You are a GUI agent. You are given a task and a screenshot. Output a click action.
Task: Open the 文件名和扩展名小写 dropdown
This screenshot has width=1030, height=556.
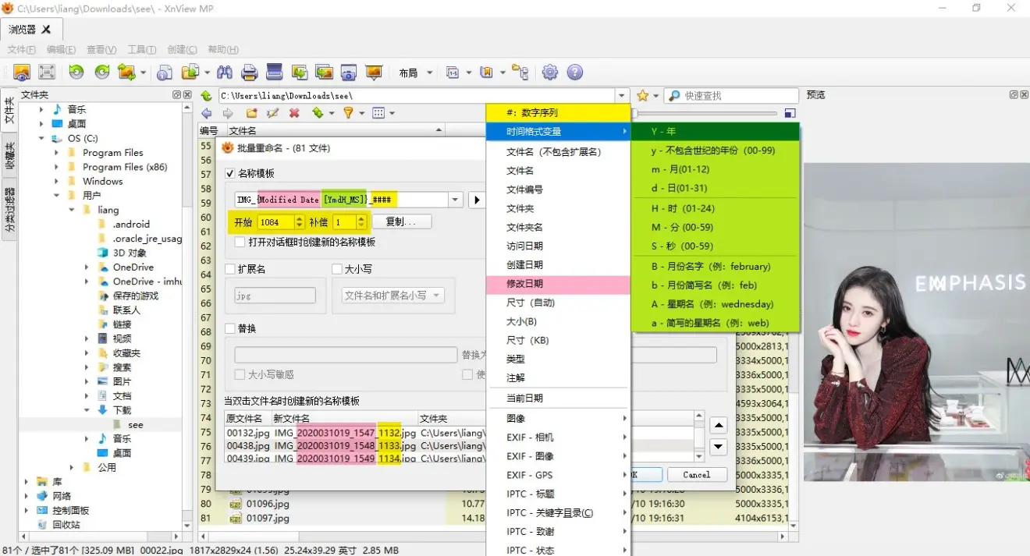tap(393, 296)
